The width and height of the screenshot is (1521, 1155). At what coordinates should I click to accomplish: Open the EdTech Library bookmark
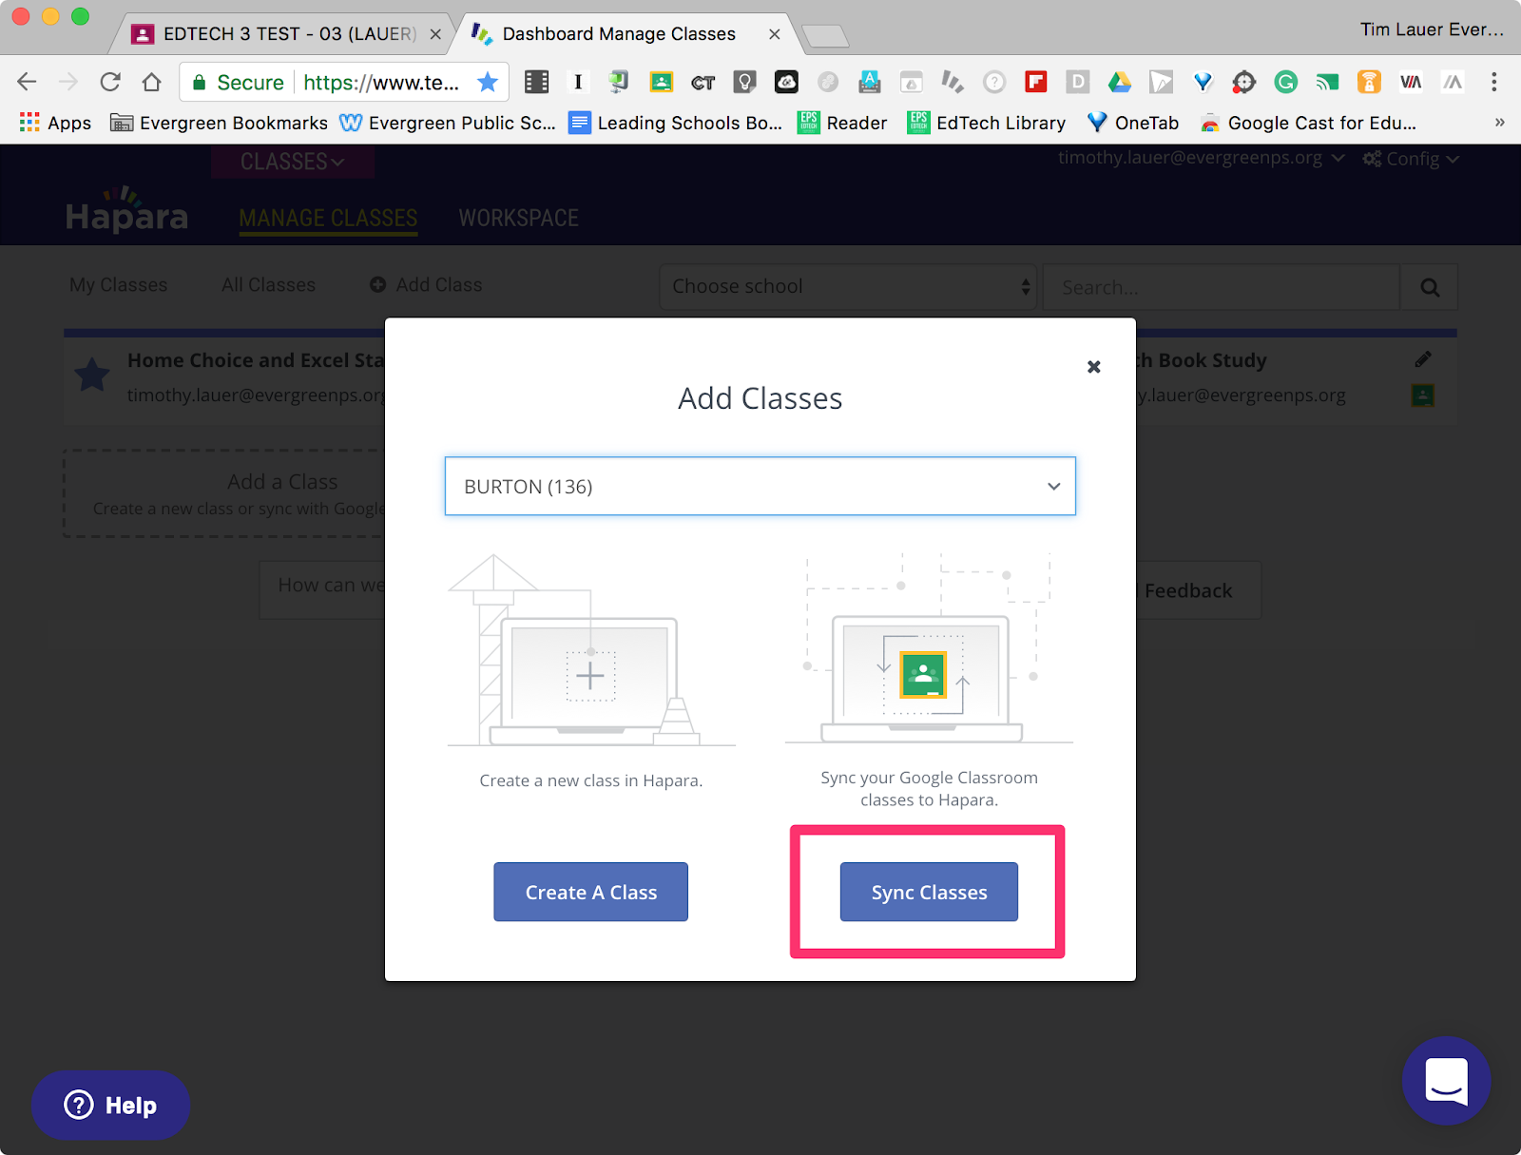987,123
